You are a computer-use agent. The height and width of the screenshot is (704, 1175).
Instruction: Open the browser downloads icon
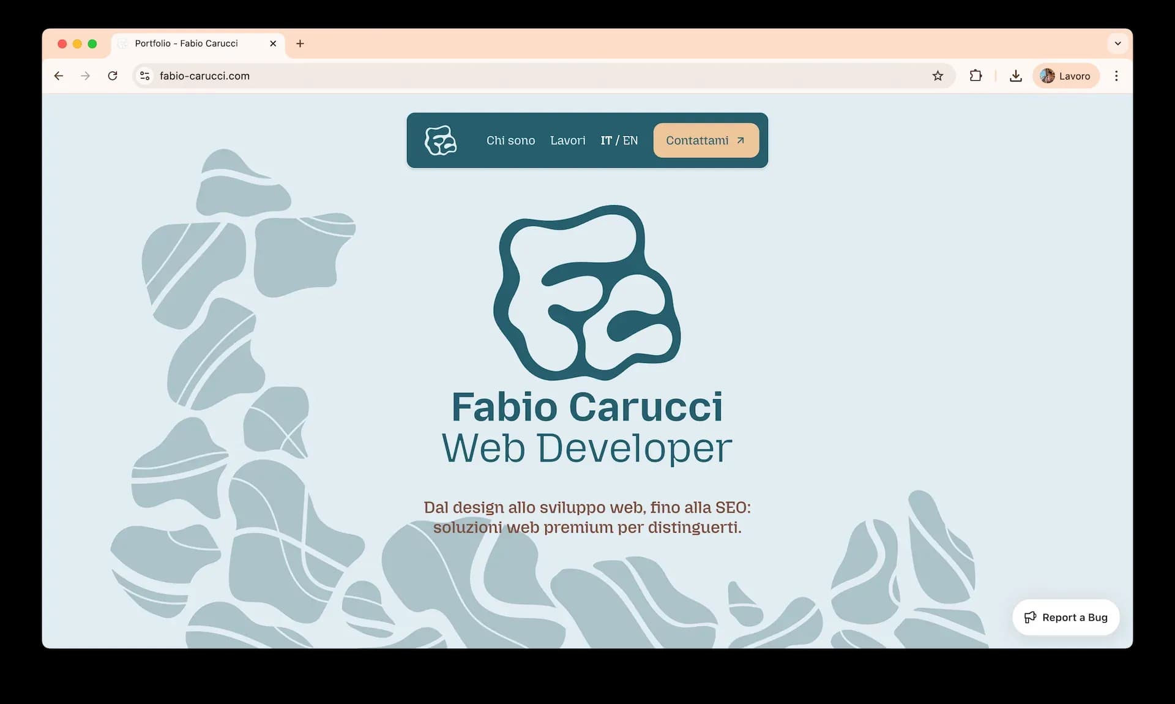1016,75
